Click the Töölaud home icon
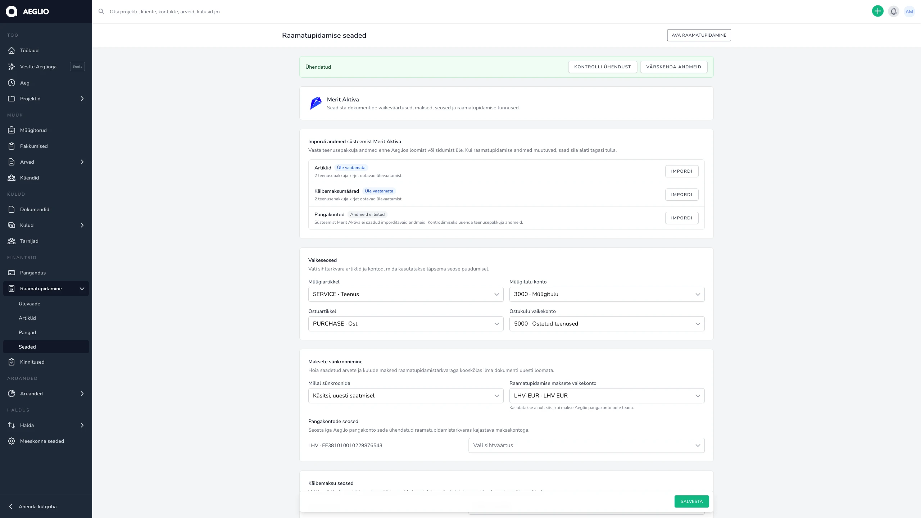The image size is (921, 518). 12,50
